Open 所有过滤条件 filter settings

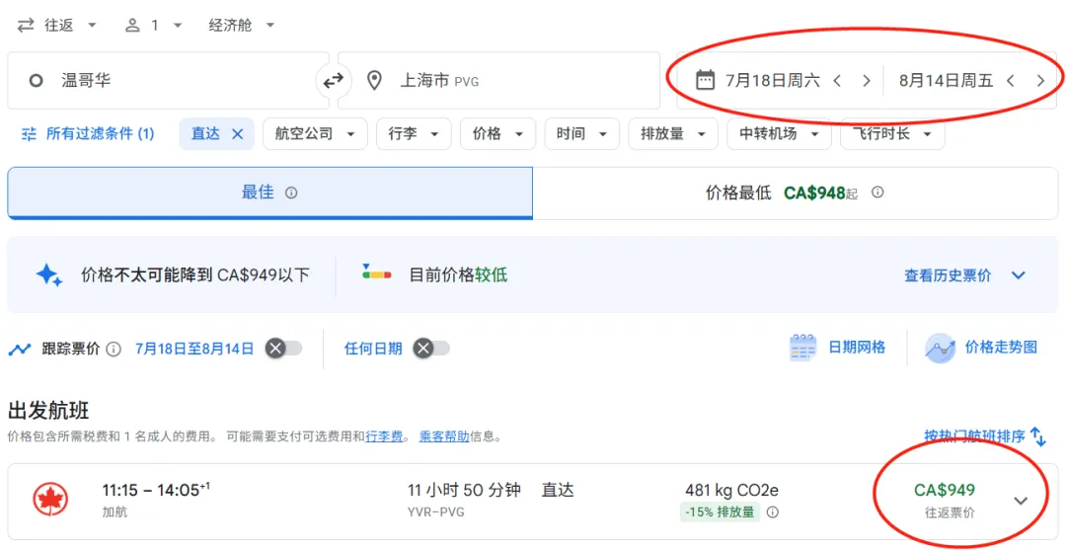[x=89, y=134]
